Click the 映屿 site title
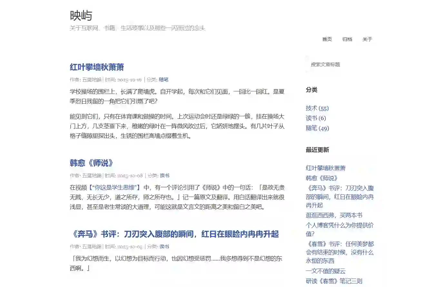Screen dimensions: 444x287 pos(81,15)
